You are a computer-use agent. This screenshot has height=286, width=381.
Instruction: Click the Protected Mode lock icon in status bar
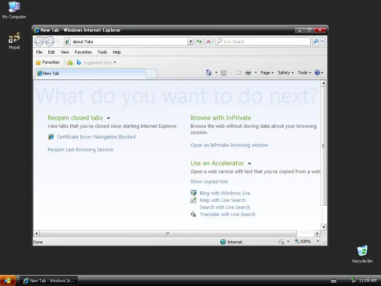(282, 242)
